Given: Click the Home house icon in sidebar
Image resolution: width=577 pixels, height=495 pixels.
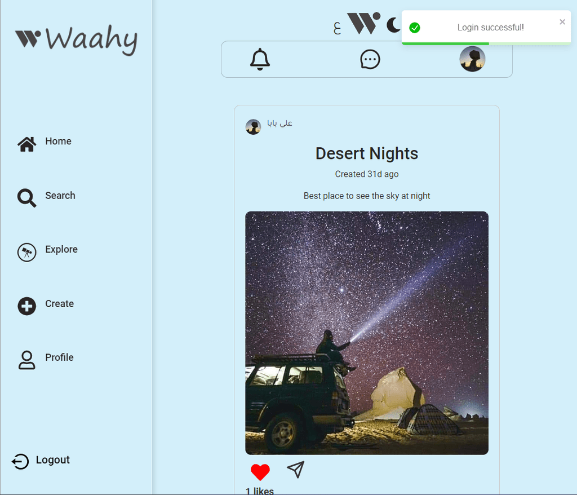Looking at the screenshot, I should pyautogui.click(x=27, y=144).
